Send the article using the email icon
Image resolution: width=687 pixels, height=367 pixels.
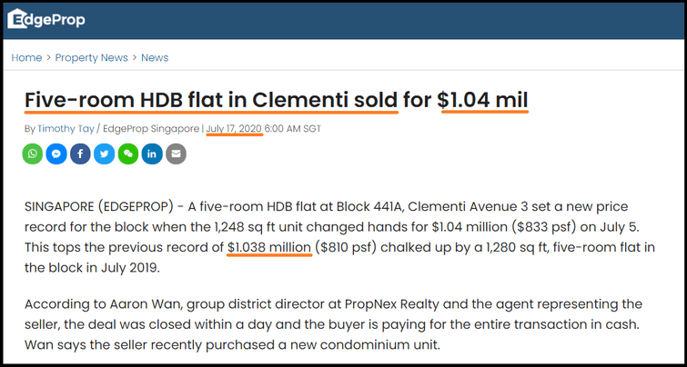[176, 154]
